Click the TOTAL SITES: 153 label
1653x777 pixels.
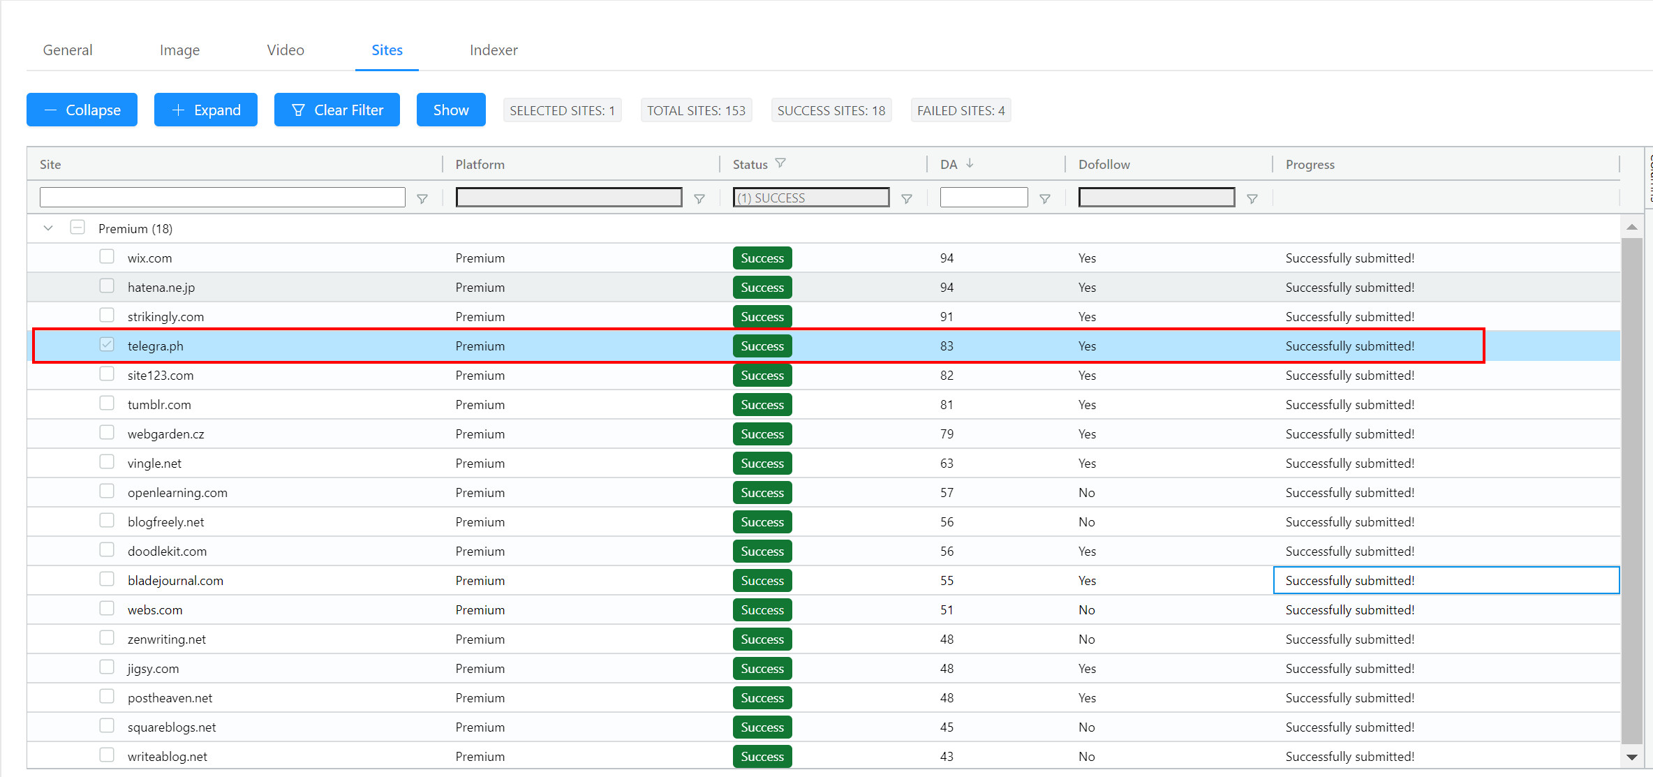click(696, 110)
